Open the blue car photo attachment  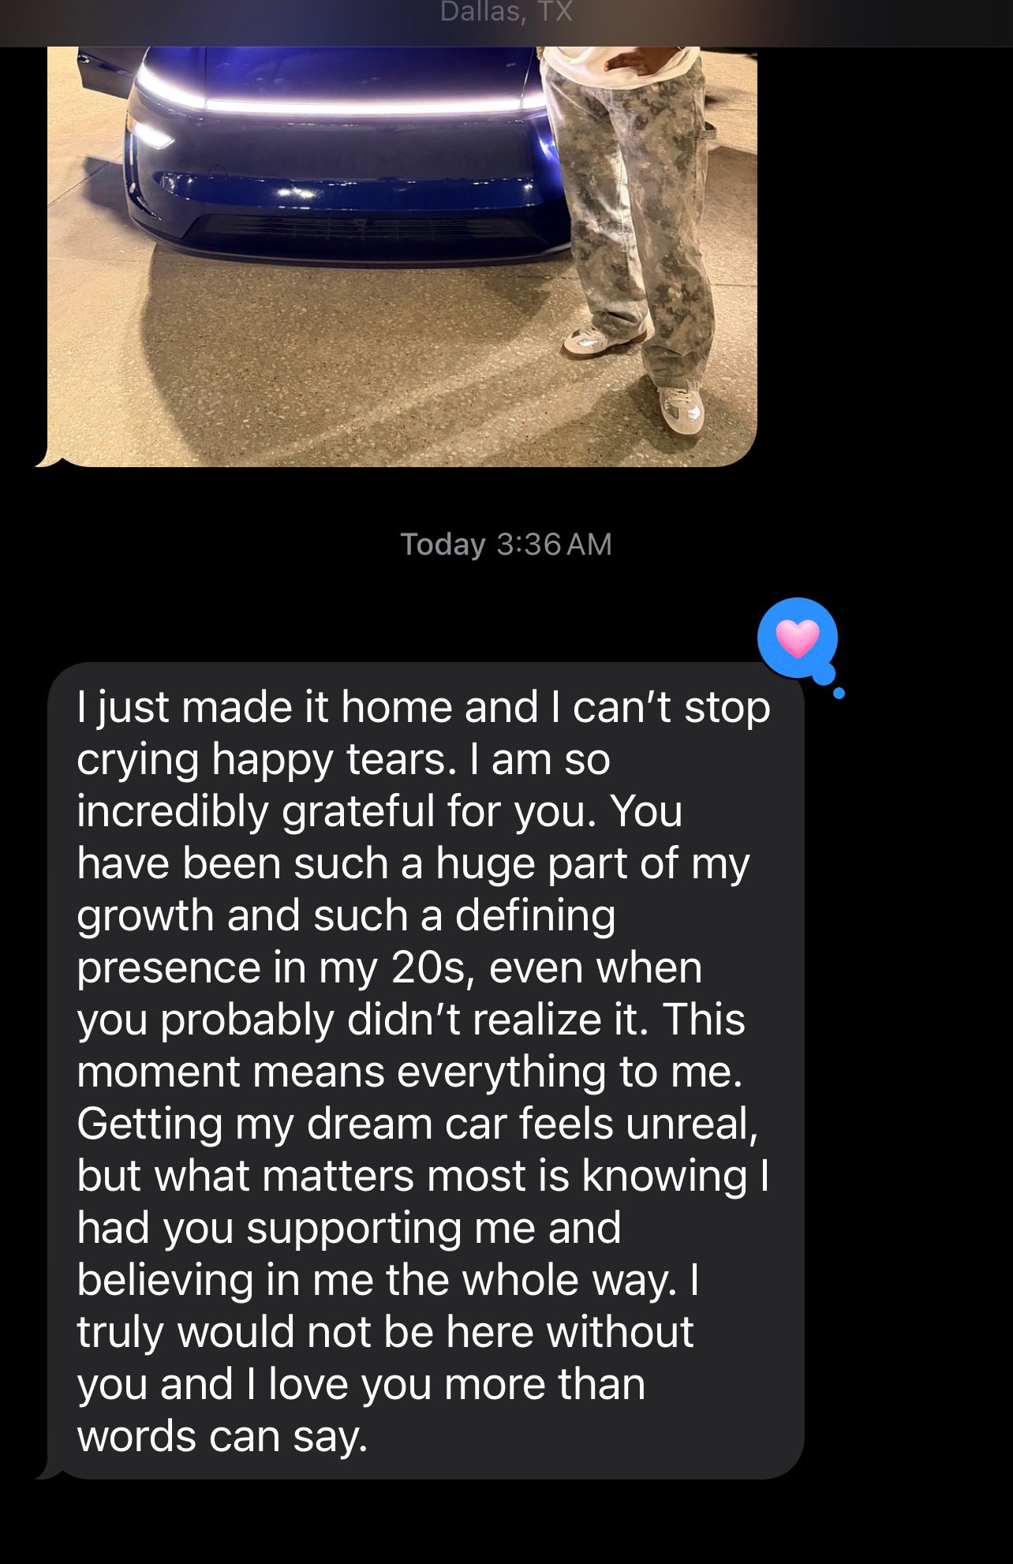[x=402, y=256]
